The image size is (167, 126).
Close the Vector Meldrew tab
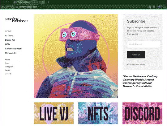click(43, 2)
